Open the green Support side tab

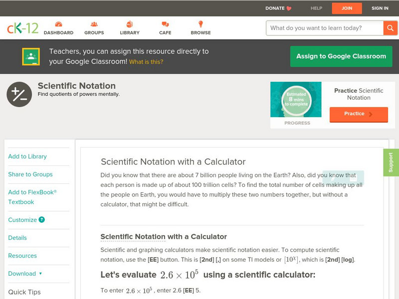tap(391, 162)
